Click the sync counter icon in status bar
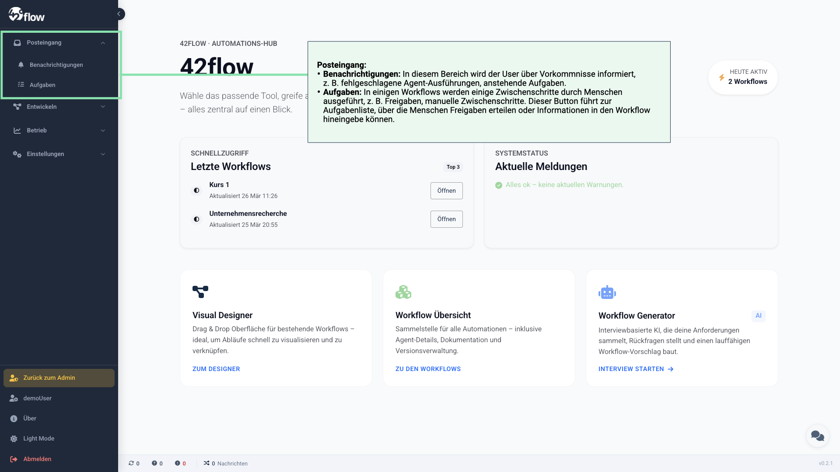Image resolution: width=840 pixels, height=472 pixels. point(131,463)
